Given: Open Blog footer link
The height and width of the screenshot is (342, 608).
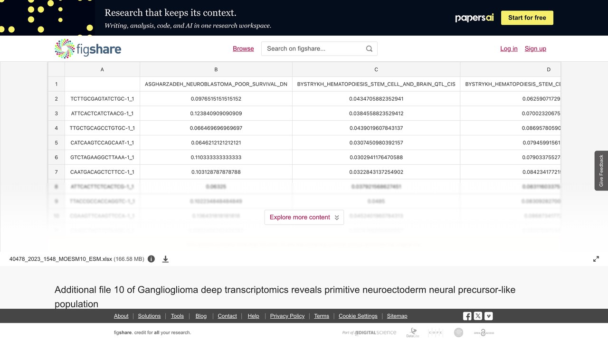Looking at the screenshot, I should 201,316.
